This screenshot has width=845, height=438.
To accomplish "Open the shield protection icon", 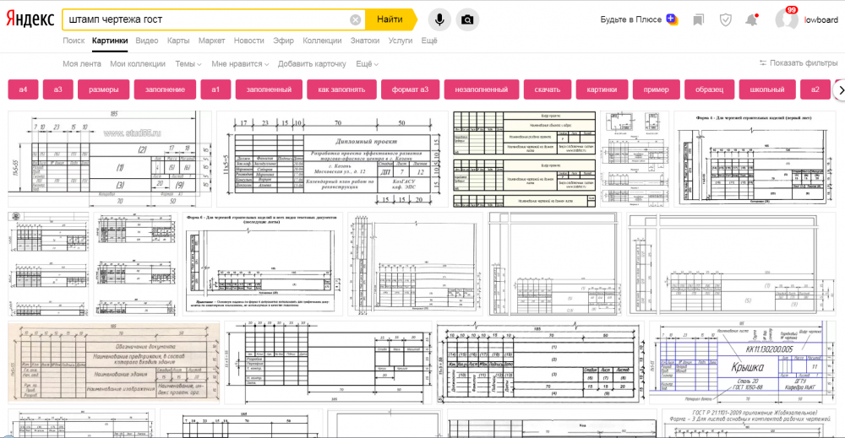I will pos(726,20).
